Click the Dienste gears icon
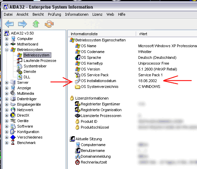 19,71
